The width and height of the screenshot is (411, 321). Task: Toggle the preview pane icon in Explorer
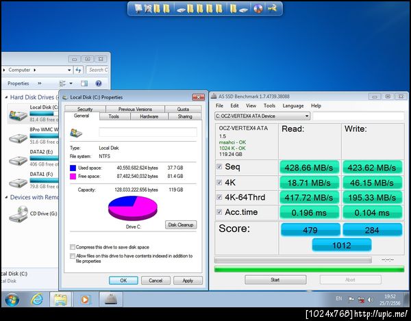coord(84,84)
